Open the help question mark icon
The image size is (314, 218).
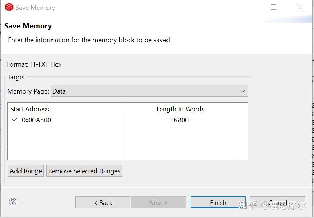pos(13,202)
